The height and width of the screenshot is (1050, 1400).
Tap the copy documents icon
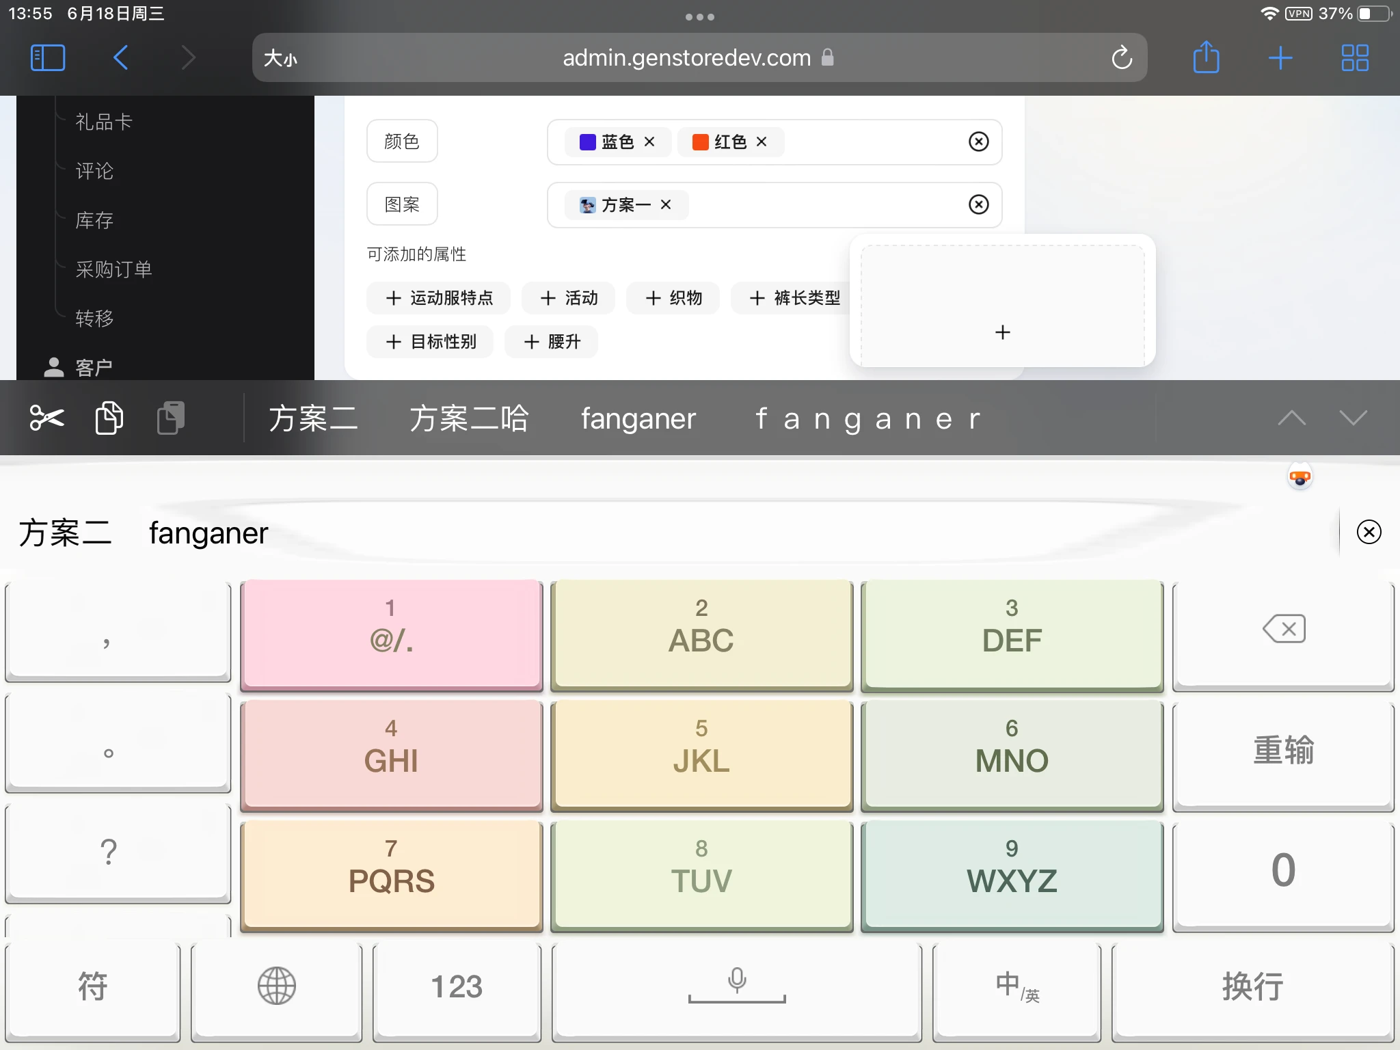[x=109, y=418]
